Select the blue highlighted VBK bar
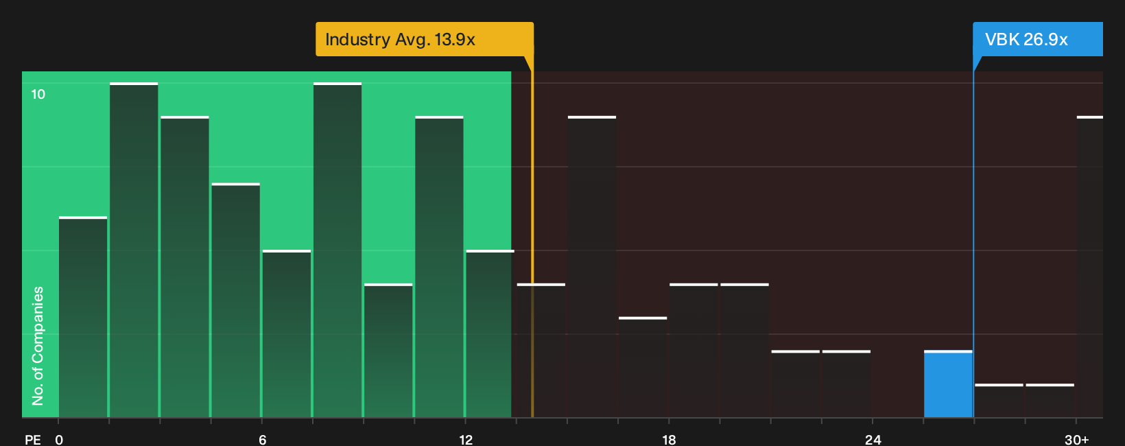This screenshot has width=1125, height=446. coord(948,384)
